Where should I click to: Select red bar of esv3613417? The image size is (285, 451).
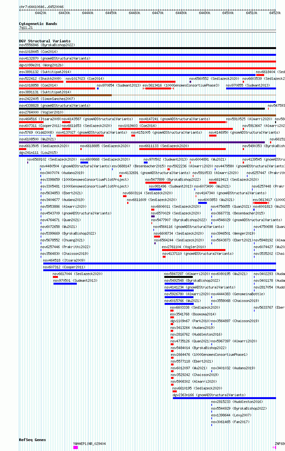tap(261, 203)
